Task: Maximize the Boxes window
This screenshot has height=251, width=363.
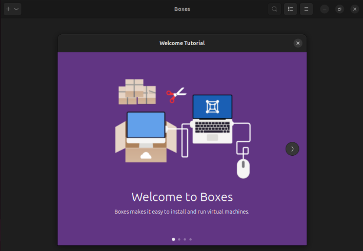Action: click(339, 9)
